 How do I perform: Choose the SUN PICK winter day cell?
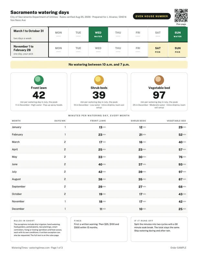[x=178, y=50]
